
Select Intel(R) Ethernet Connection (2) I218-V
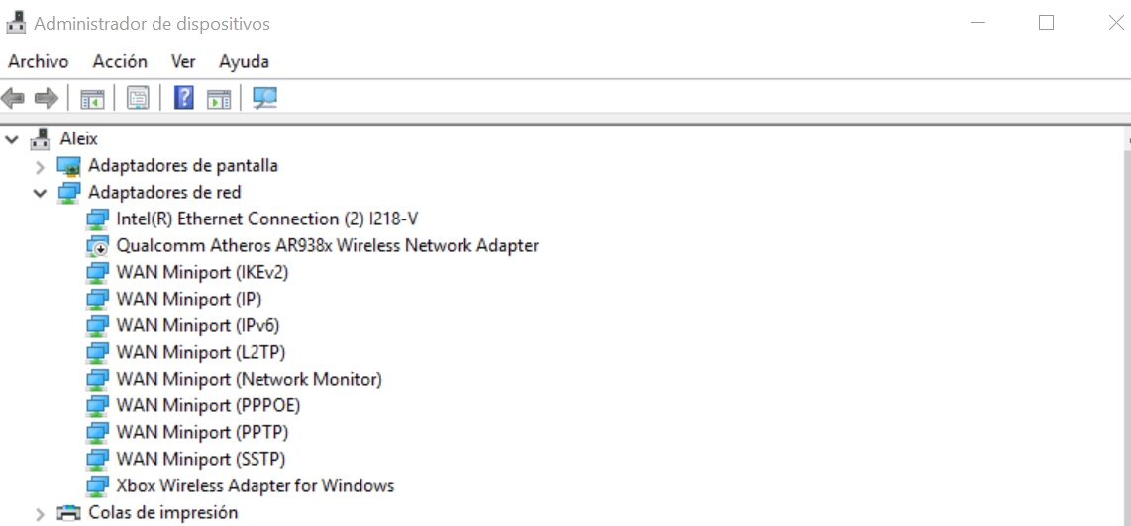point(267,219)
